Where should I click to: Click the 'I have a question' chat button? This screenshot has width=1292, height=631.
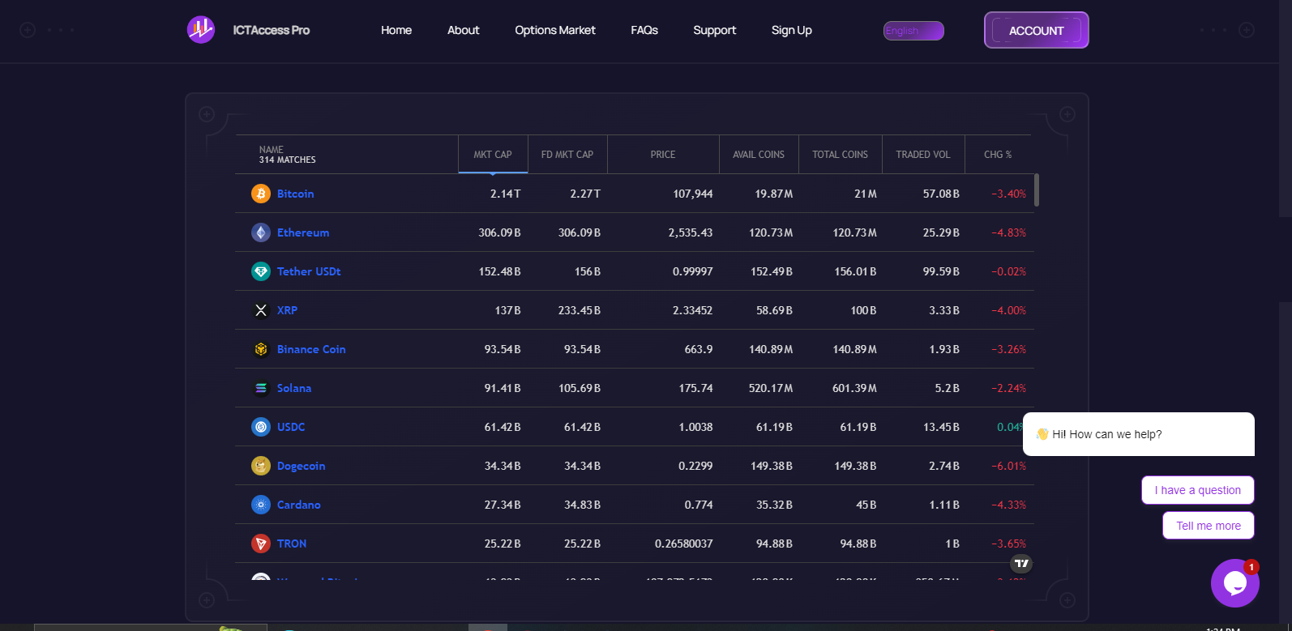pos(1198,490)
